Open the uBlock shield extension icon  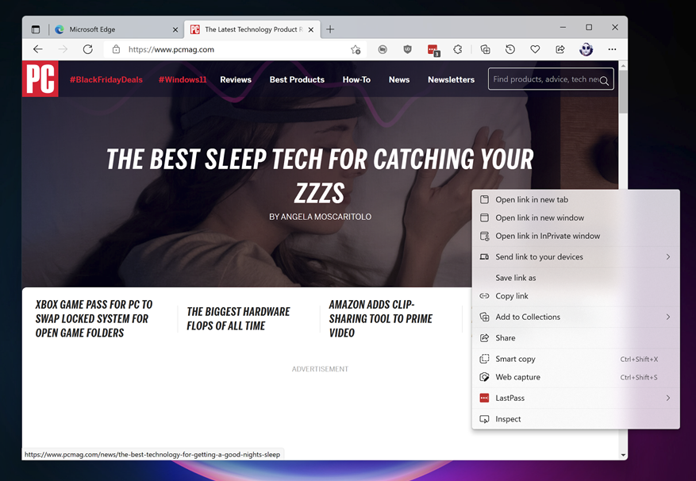tap(407, 49)
